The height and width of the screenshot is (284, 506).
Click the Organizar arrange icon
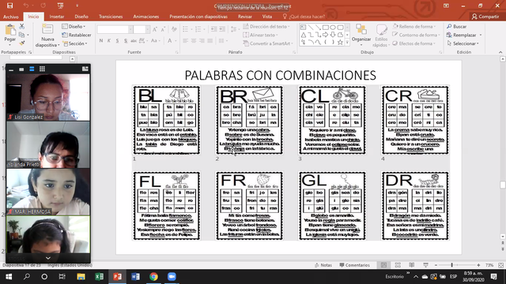[x=361, y=29]
